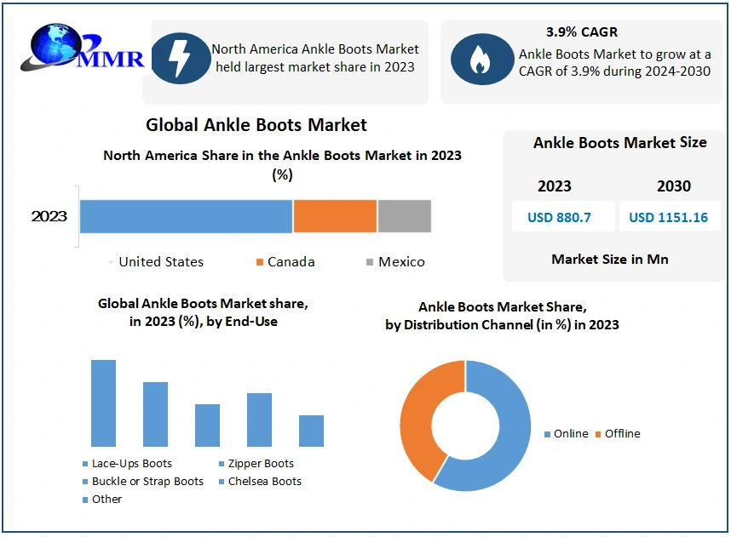Screen dimensions: 731x537
Task: Click the flame icon beside CAGR text
Action: (481, 59)
